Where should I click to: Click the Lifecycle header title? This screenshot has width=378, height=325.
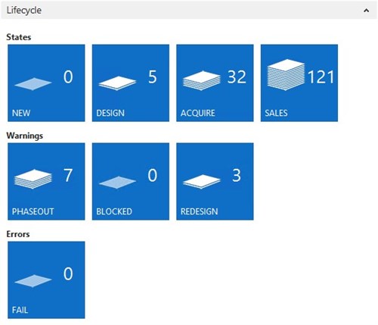[x=24, y=11]
